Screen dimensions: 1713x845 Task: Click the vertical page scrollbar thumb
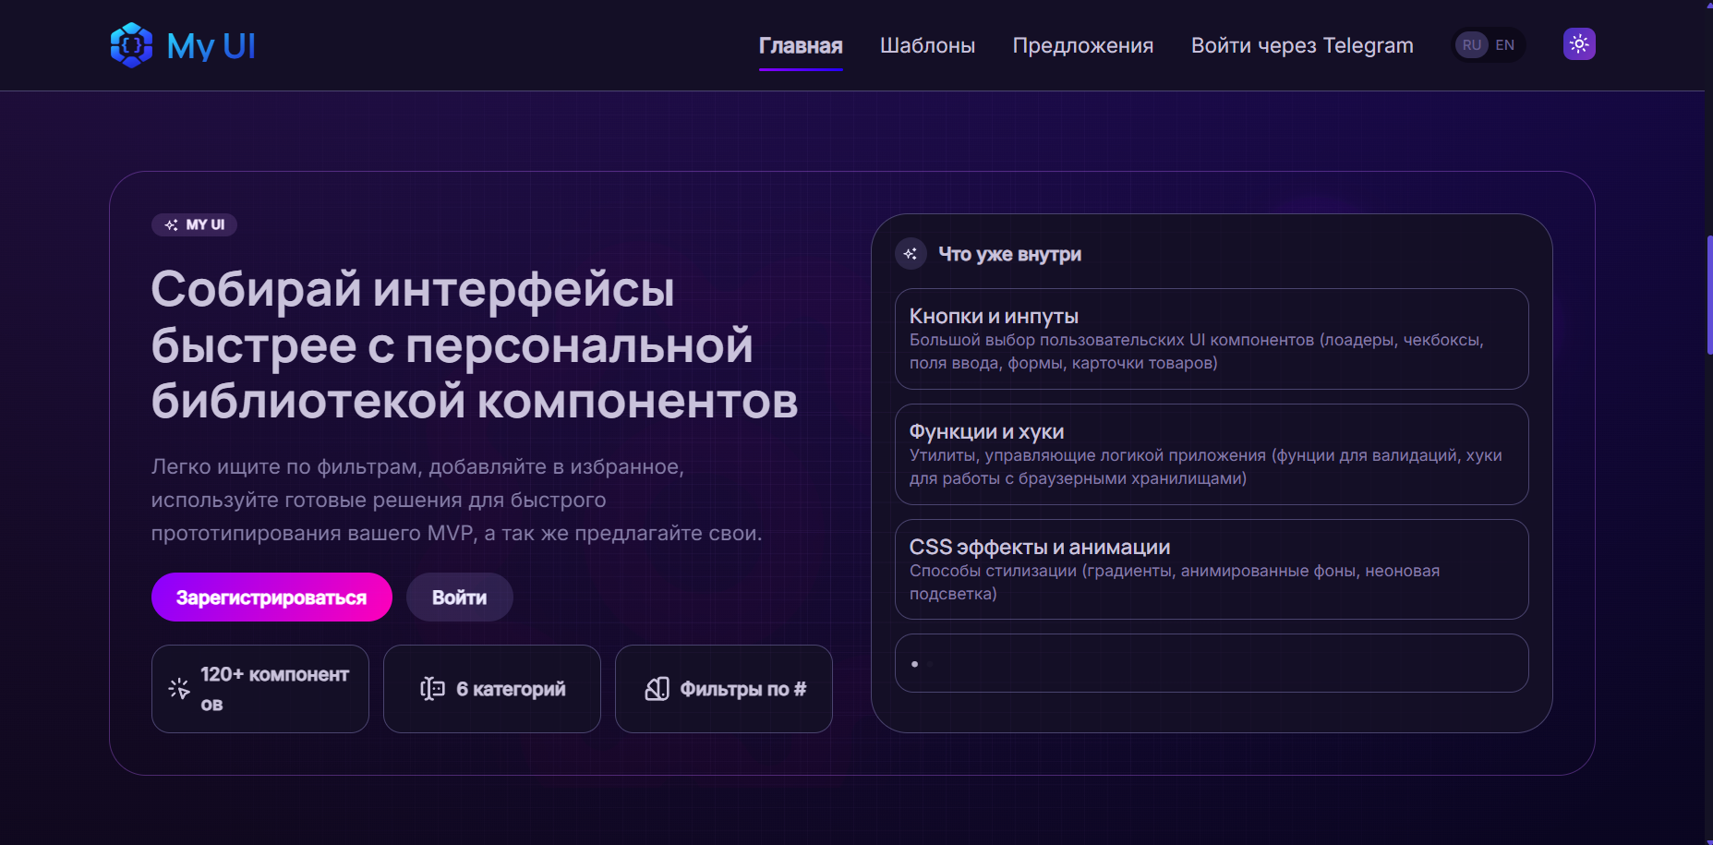point(1709,295)
